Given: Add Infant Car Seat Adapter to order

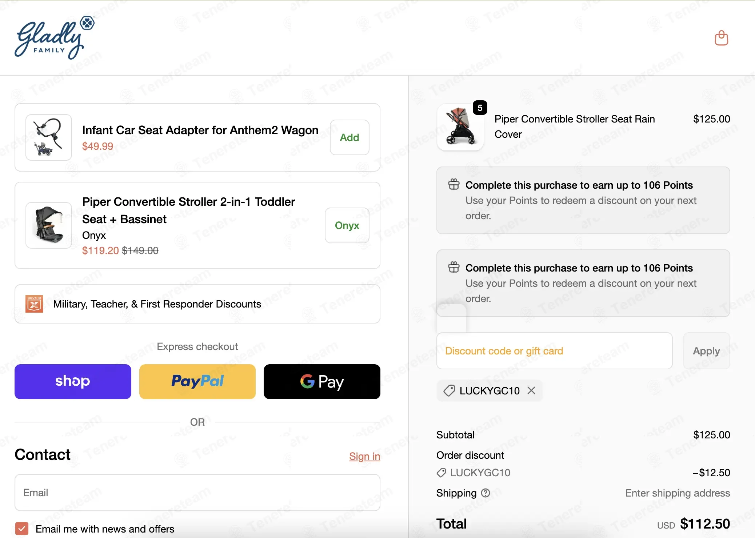Looking at the screenshot, I should pyautogui.click(x=349, y=137).
